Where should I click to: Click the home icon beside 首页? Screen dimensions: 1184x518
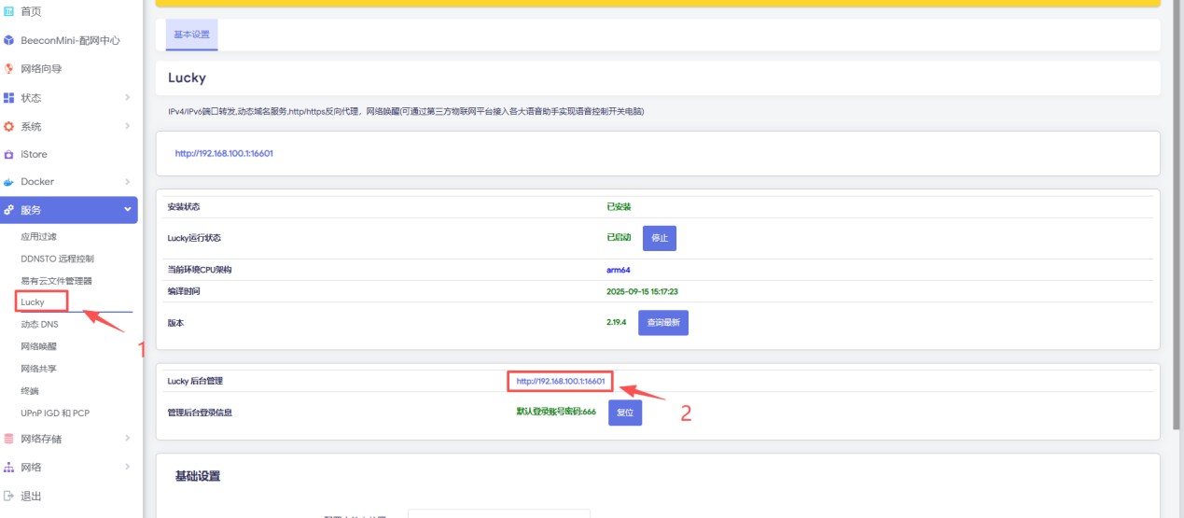click(9, 11)
